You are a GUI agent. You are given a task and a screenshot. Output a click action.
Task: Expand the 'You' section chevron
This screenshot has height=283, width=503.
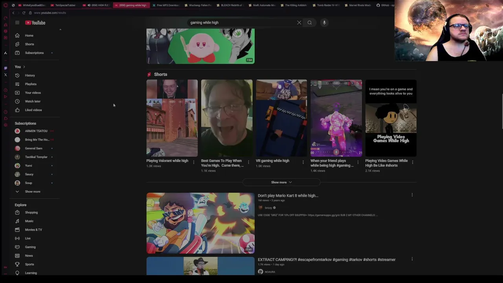click(x=24, y=67)
